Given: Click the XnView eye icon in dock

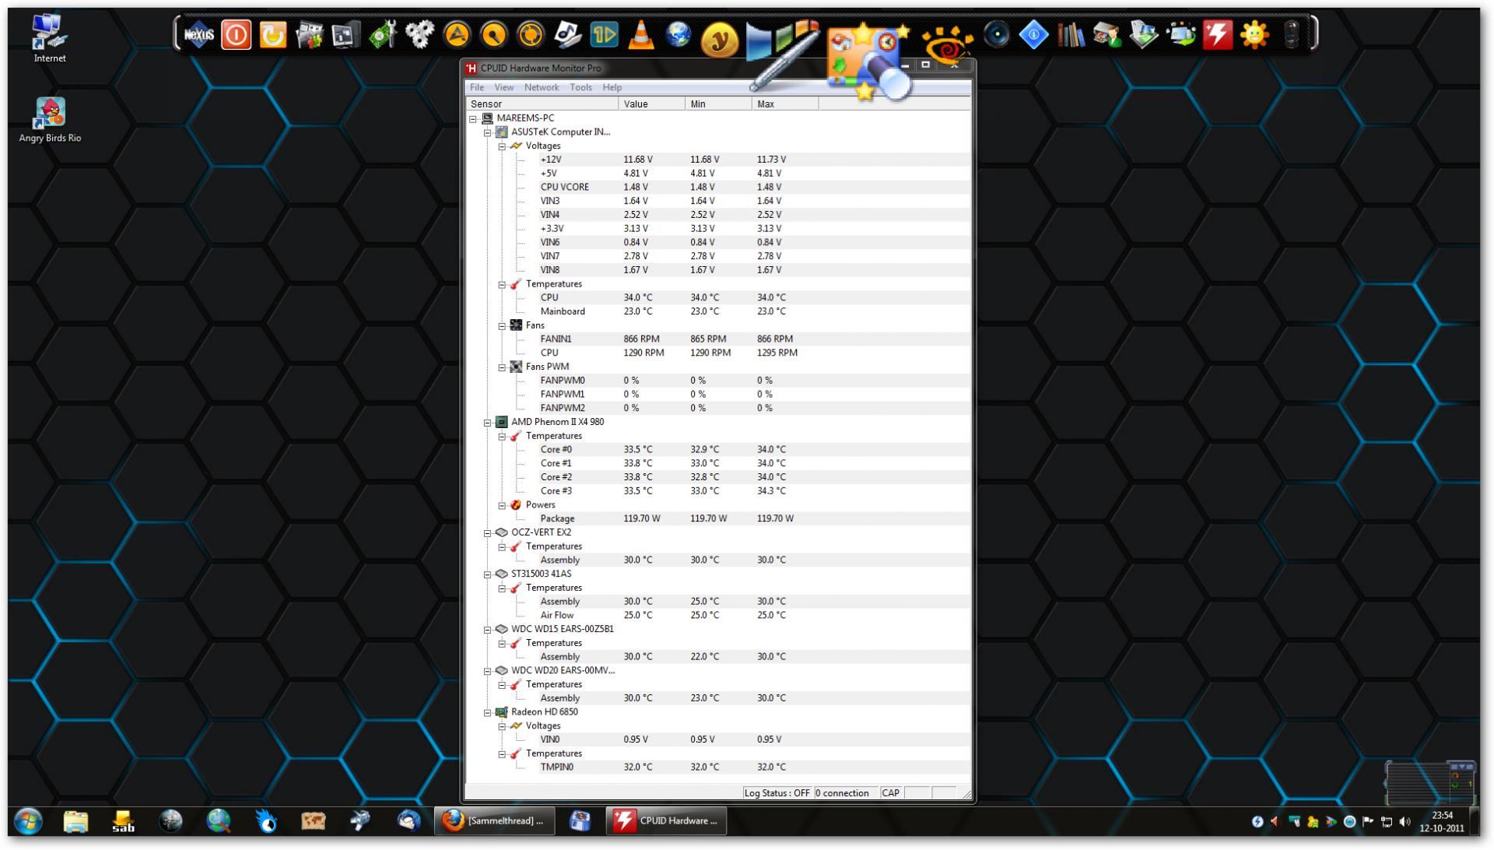Looking at the screenshot, I should point(947,44).
